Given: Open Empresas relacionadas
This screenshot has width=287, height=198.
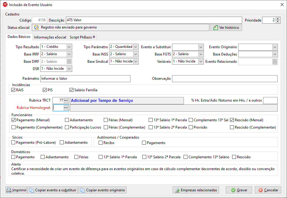Looking at the screenshot, I should coord(196,190).
